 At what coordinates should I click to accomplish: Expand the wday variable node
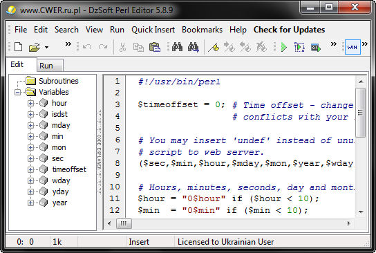click(x=30, y=180)
